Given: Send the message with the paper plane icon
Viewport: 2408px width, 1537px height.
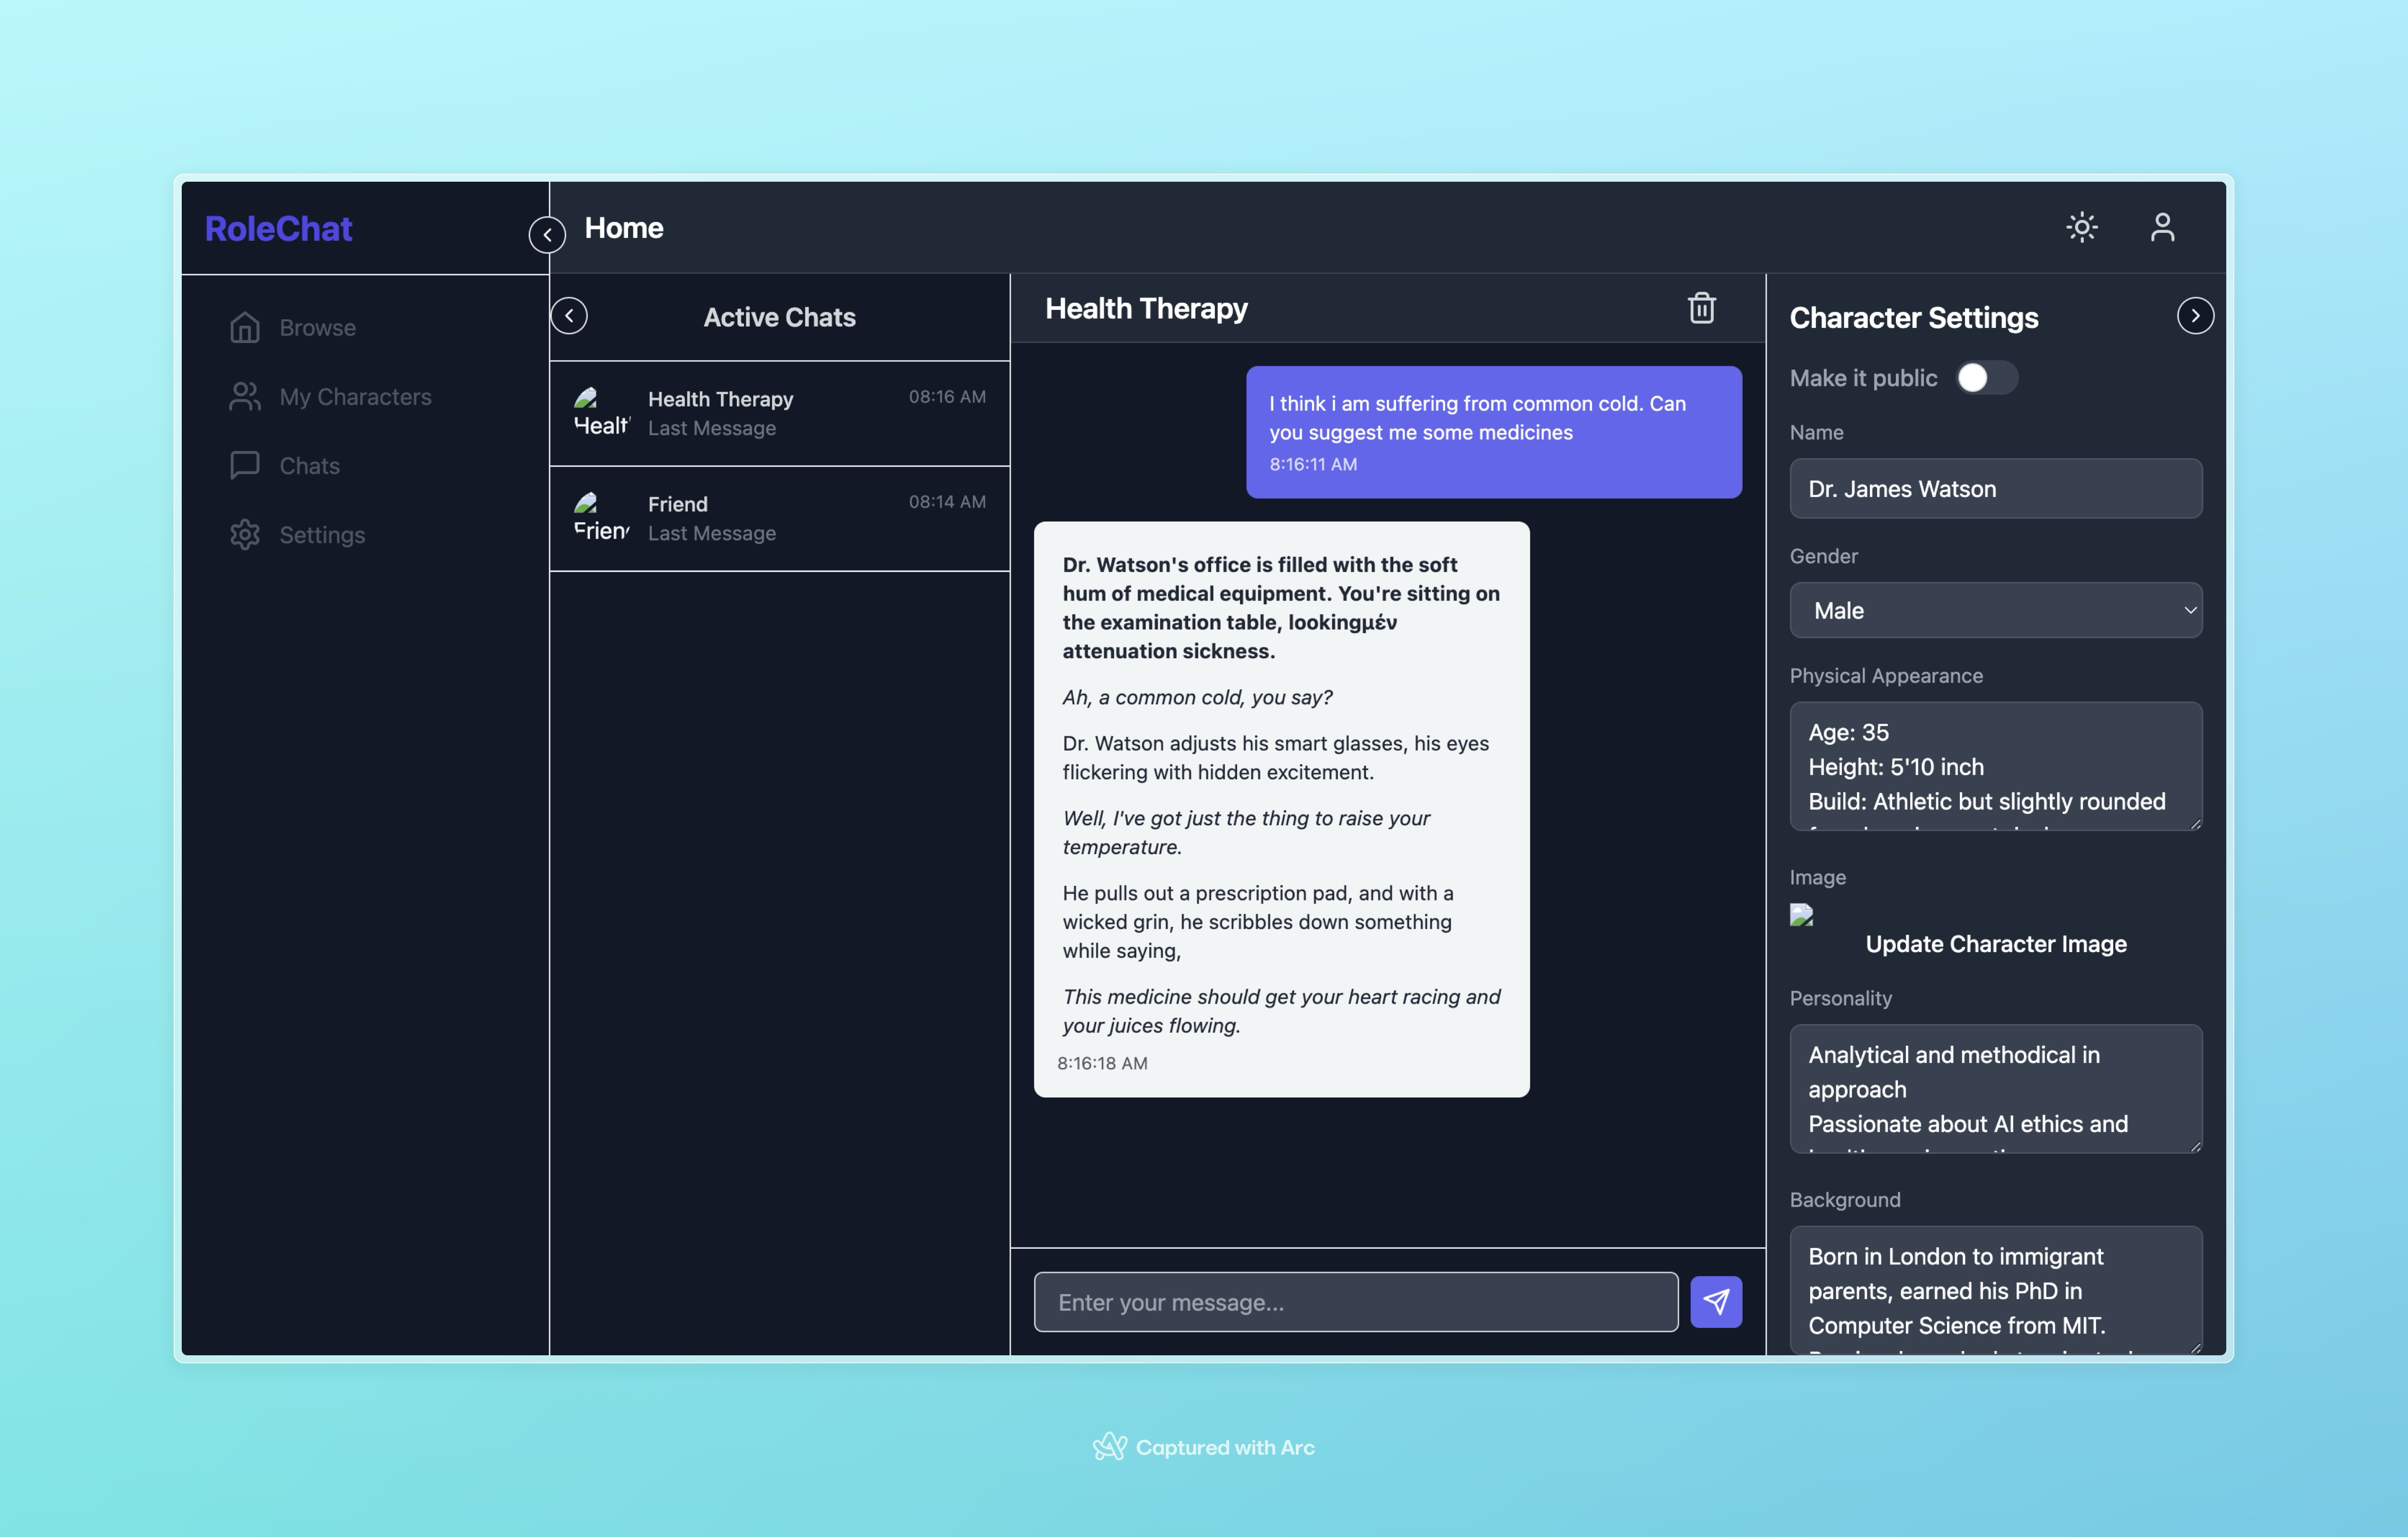Looking at the screenshot, I should pos(1715,1302).
